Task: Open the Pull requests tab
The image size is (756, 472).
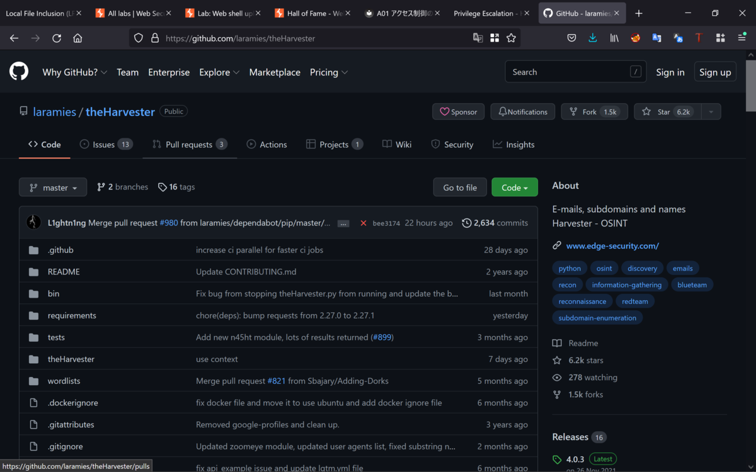Action: pos(190,145)
